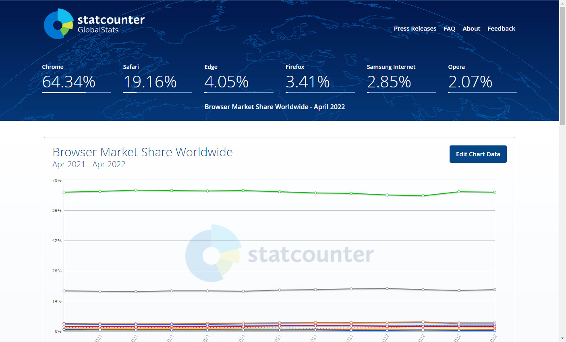
Task: Select the Firefox 3.41% stat
Action: tap(320, 78)
